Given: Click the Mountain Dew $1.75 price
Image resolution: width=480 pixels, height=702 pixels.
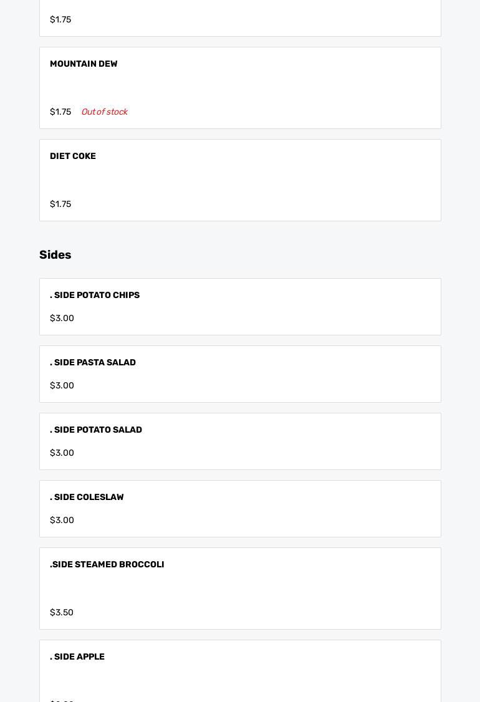Looking at the screenshot, I should (60, 112).
